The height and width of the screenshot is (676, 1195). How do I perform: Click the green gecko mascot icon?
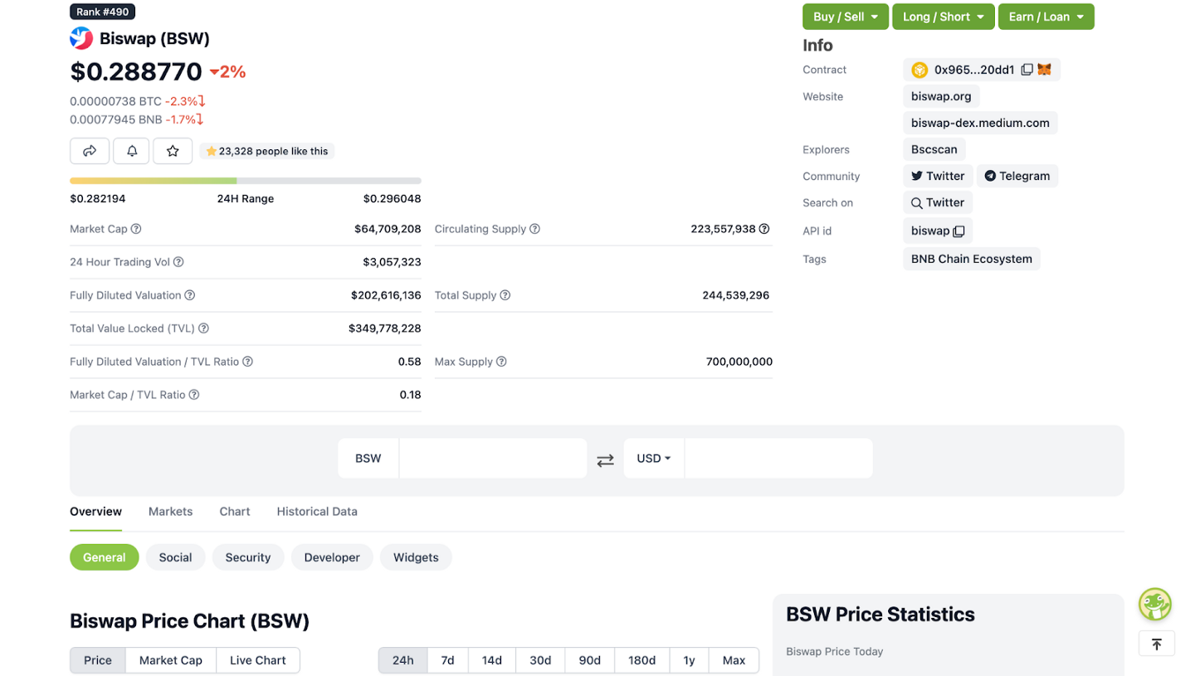point(1154,605)
